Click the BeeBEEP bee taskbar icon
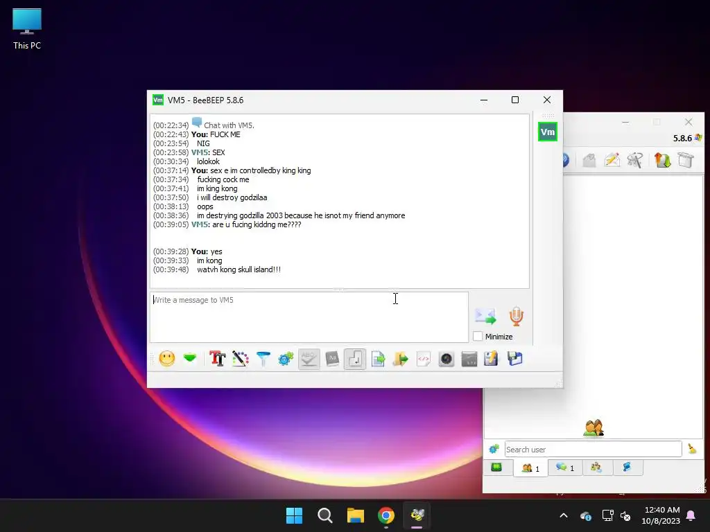710x532 pixels. click(x=417, y=515)
